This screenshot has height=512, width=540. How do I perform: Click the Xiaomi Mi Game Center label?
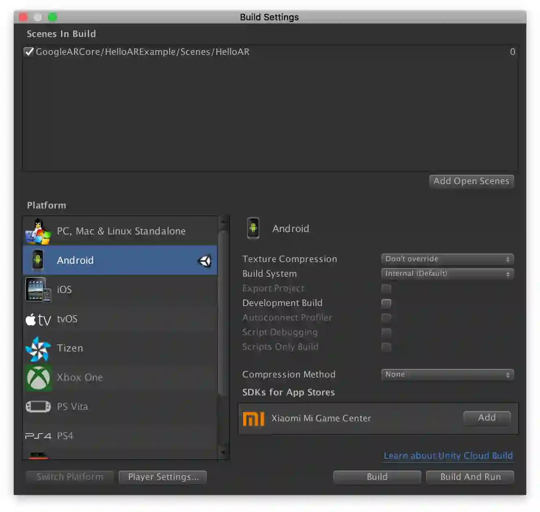321,419
